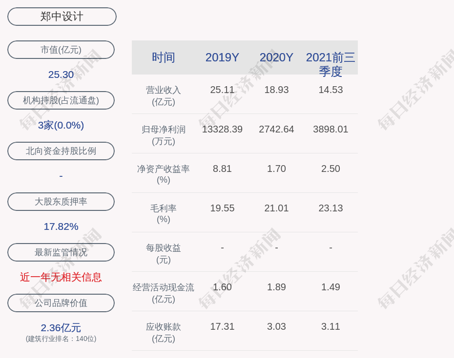Click gross margin value 19.55
The height and width of the screenshot is (358, 454).
coord(222,208)
